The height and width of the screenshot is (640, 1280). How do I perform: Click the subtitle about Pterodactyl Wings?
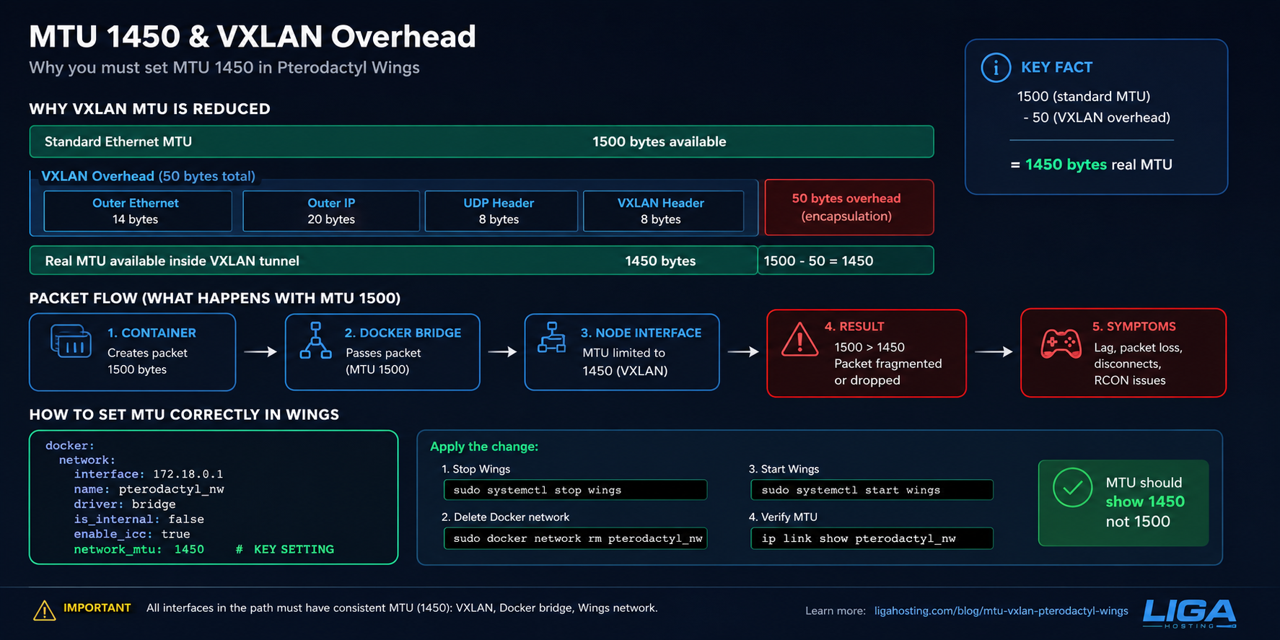[224, 68]
